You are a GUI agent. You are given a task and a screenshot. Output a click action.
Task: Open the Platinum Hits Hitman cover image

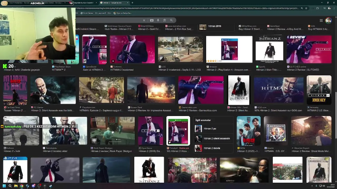point(319,170)
